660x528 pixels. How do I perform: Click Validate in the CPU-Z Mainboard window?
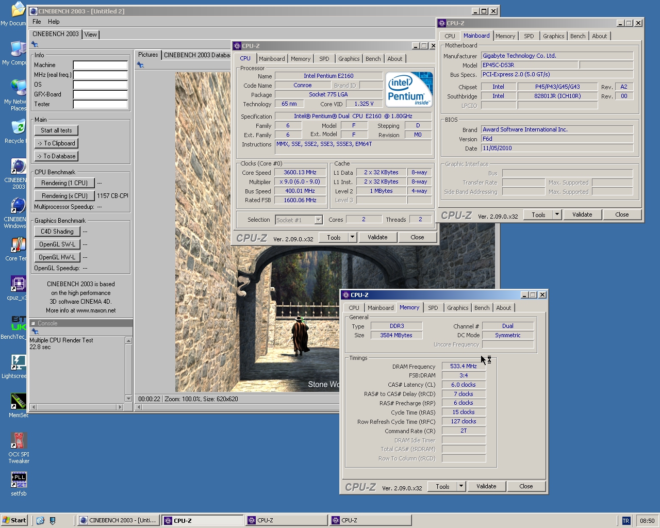click(x=582, y=214)
